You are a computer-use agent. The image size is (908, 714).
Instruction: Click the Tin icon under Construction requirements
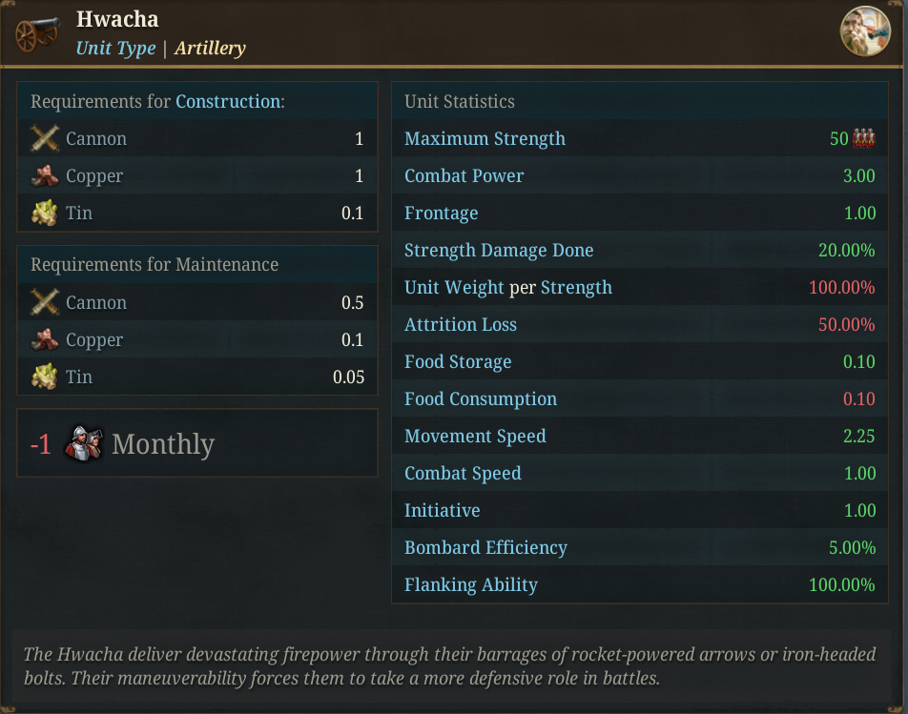coord(45,213)
